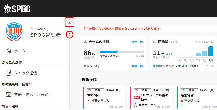Open the unread comments notification message
This screenshot has width=217, height=110.
125,29
